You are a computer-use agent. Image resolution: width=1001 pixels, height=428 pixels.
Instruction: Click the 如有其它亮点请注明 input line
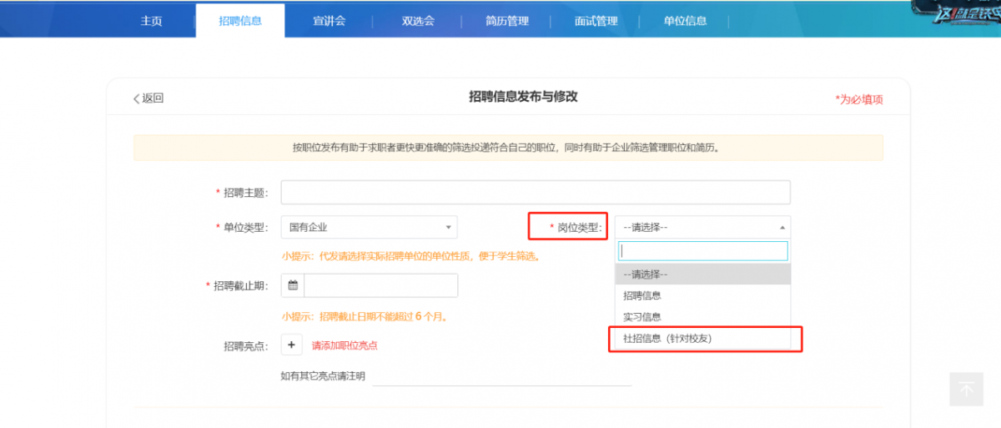500,376
